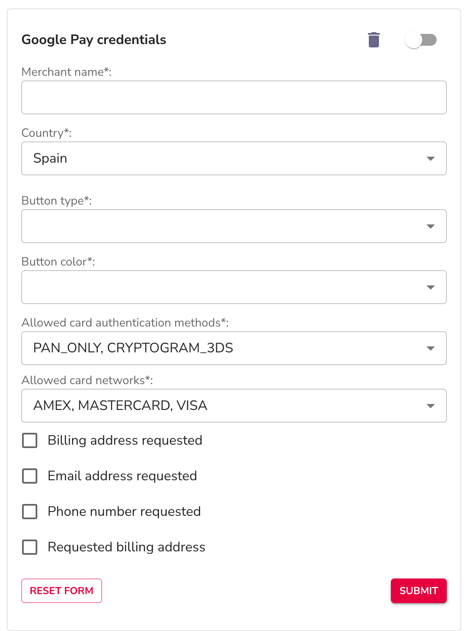
Task: Click the SUBMIT button
Action: tap(419, 591)
